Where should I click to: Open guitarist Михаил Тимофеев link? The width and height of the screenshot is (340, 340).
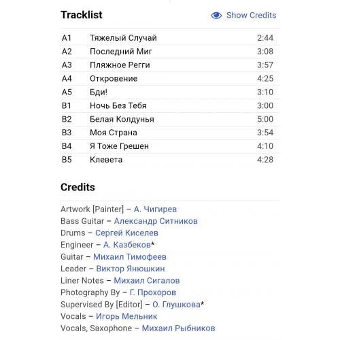tap(130, 257)
